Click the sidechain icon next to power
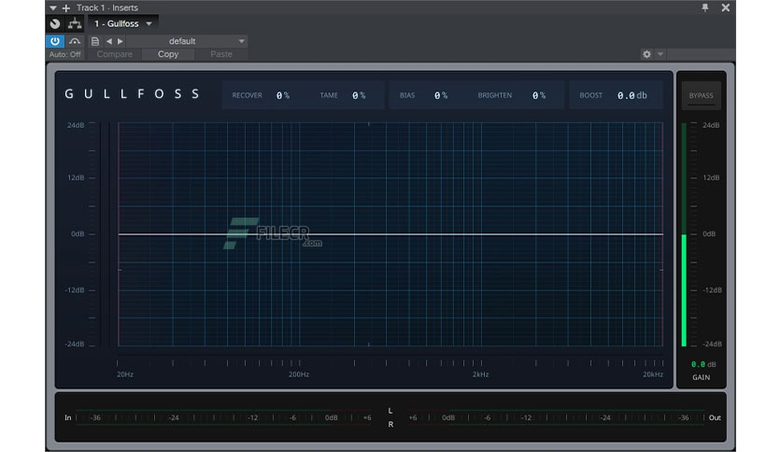This screenshot has height=452, width=781. [75, 41]
